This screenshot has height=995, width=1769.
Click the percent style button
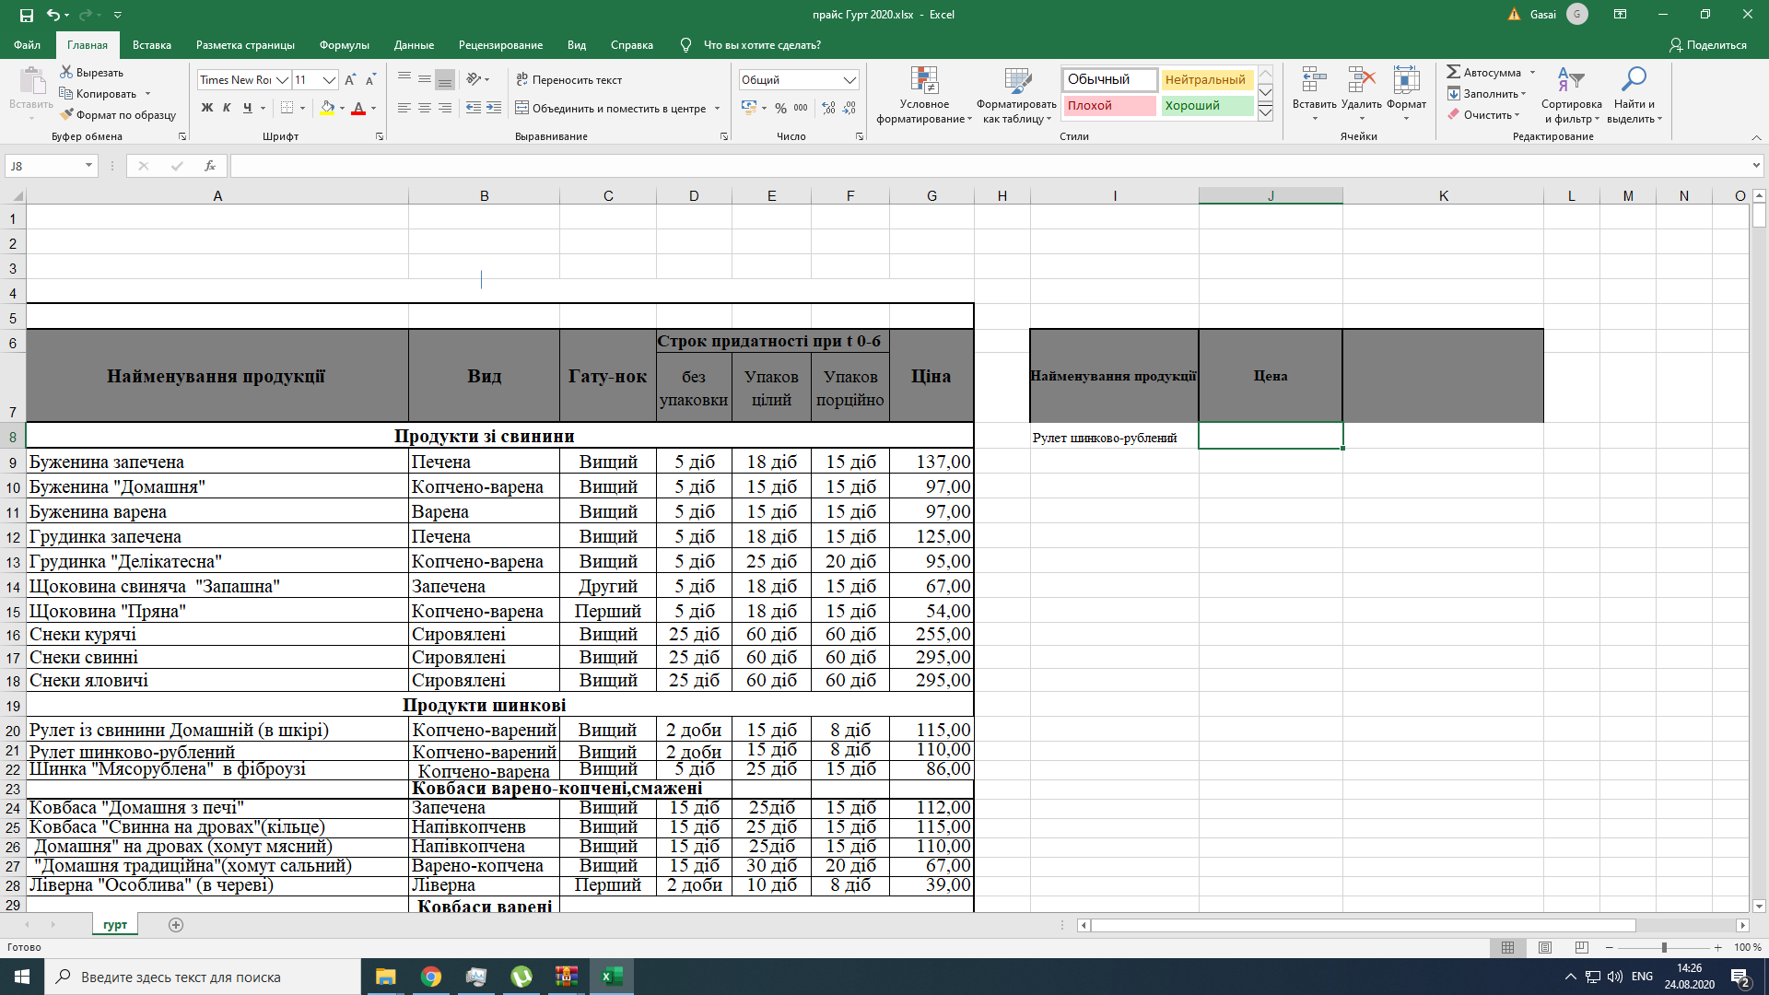pos(780,108)
